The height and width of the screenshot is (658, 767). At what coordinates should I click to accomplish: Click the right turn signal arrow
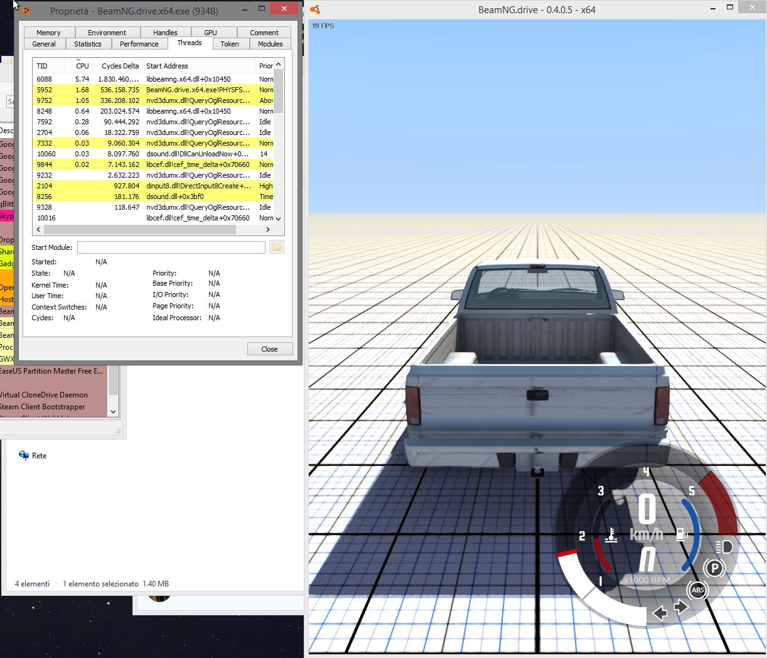pos(681,607)
